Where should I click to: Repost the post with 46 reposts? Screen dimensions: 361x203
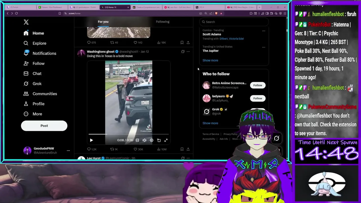pyautogui.click(x=114, y=43)
